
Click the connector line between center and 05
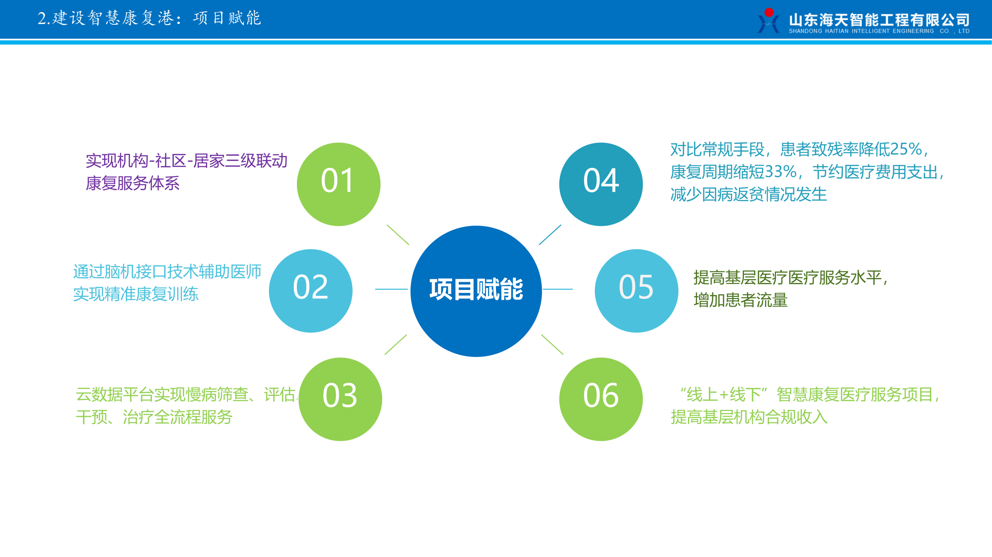coord(558,289)
